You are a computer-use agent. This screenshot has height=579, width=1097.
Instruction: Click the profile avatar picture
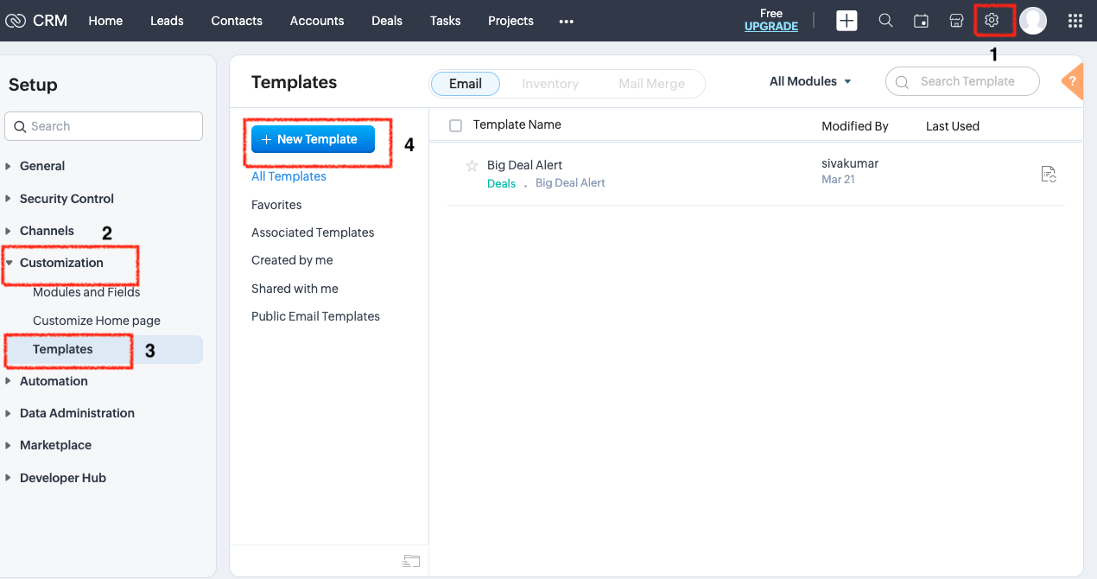pyautogui.click(x=1033, y=20)
